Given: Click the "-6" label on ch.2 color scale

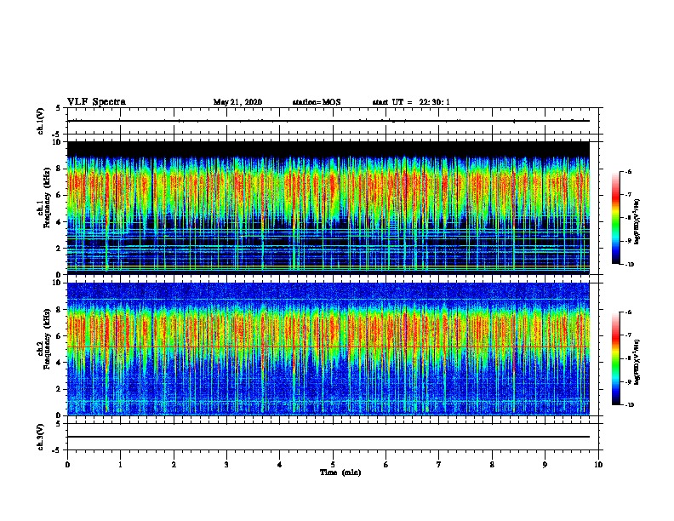Looking at the screenshot, I should (628, 312).
